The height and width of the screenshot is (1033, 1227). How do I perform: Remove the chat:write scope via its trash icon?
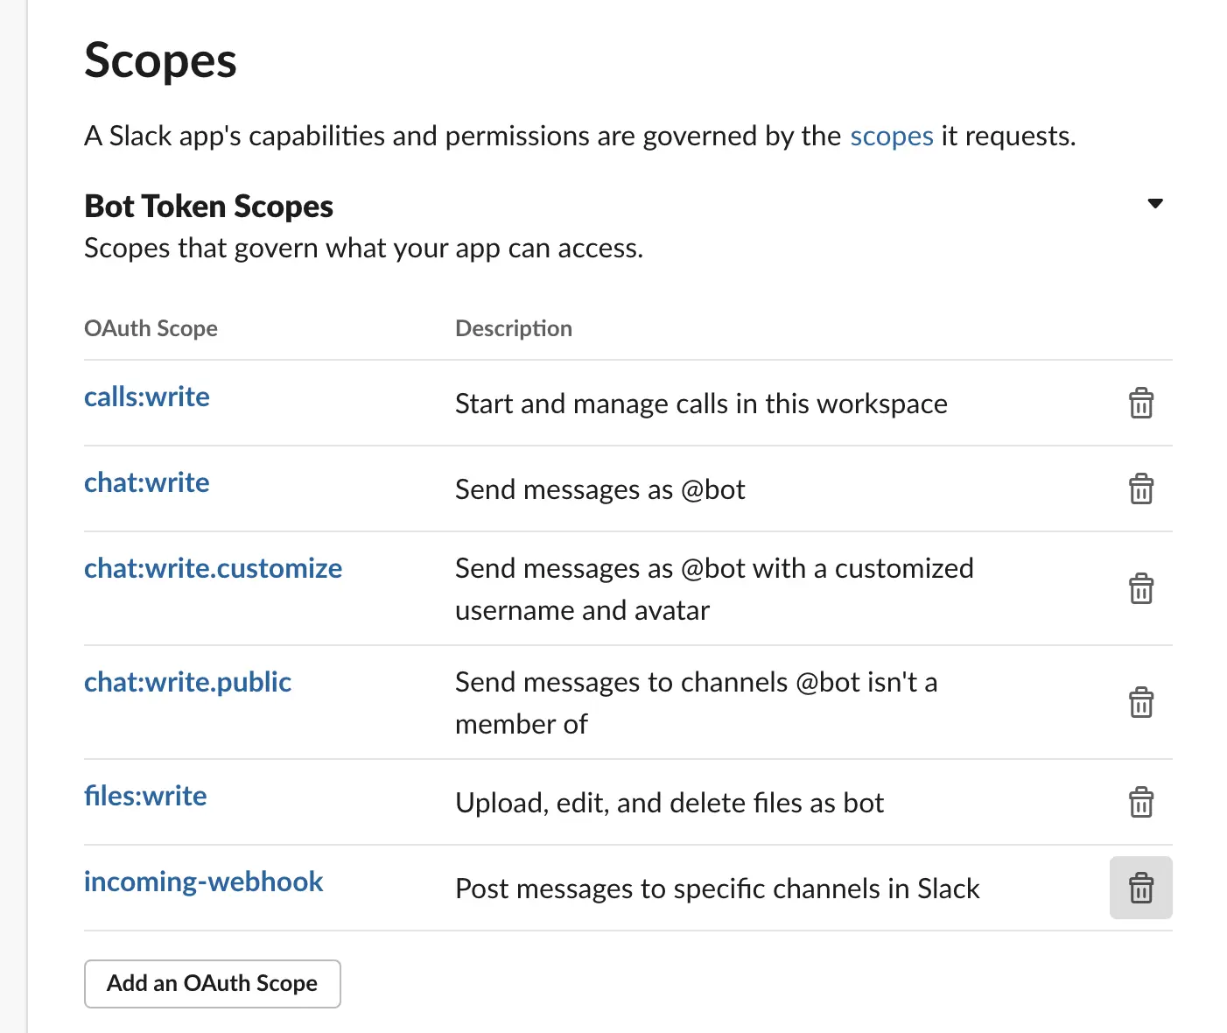(x=1140, y=489)
